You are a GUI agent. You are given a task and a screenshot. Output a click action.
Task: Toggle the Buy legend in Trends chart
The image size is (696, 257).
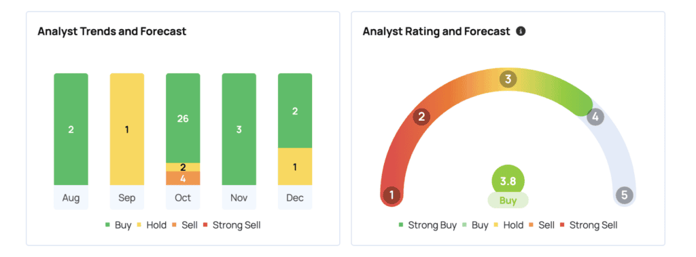(118, 225)
